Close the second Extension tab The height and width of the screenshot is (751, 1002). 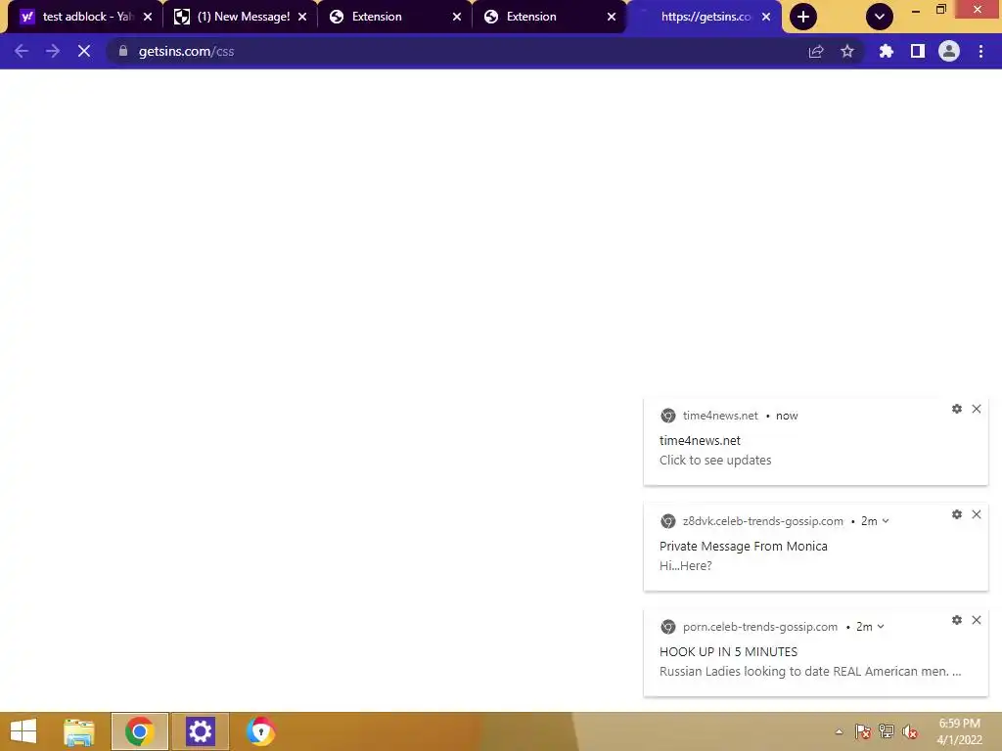[x=612, y=17]
